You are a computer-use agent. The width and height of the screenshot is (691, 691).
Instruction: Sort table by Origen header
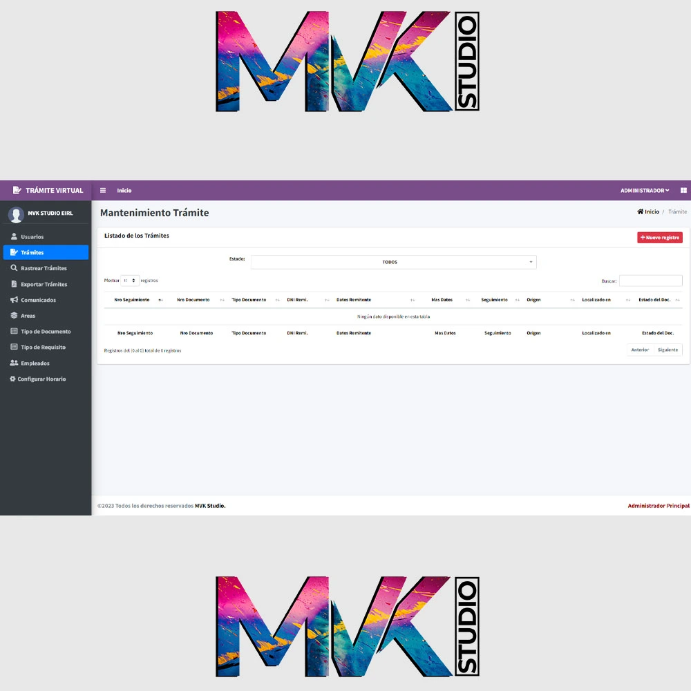(533, 300)
